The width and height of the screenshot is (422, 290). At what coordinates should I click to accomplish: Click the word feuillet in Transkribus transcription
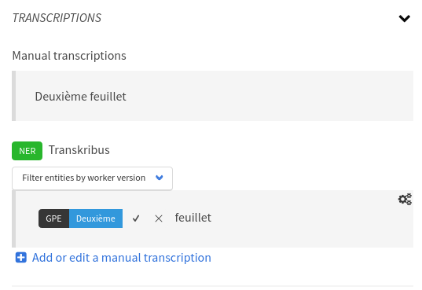click(x=193, y=218)
